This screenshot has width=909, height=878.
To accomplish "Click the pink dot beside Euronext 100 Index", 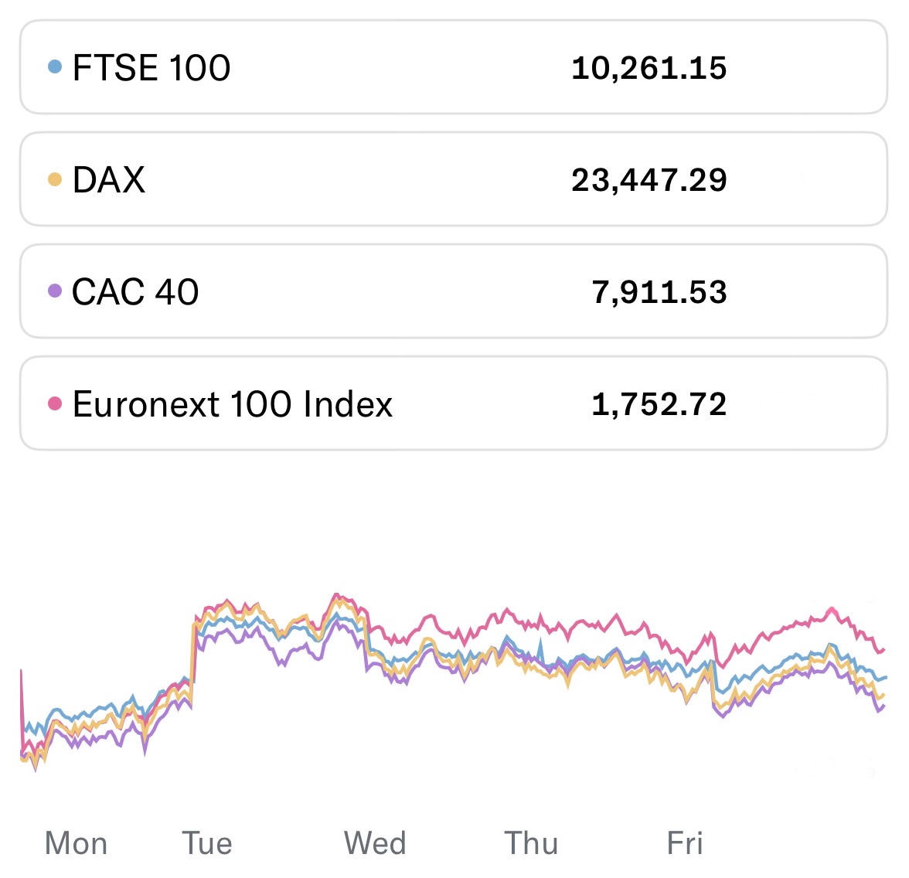I will (x=55, y=403).
